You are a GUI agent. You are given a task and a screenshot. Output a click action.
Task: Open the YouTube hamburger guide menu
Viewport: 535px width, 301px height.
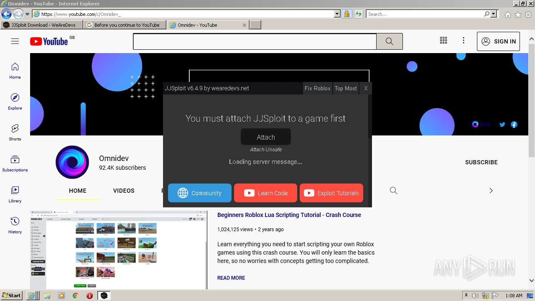tap(15, 41)
